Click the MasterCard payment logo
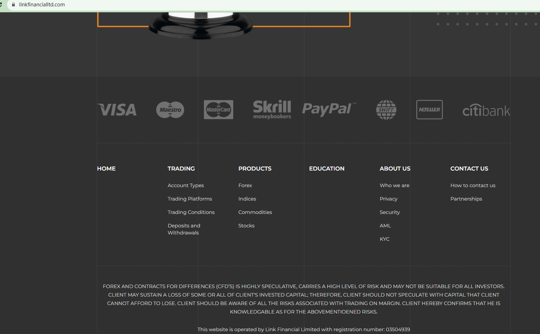540x334 pixels. coord(218,109)
